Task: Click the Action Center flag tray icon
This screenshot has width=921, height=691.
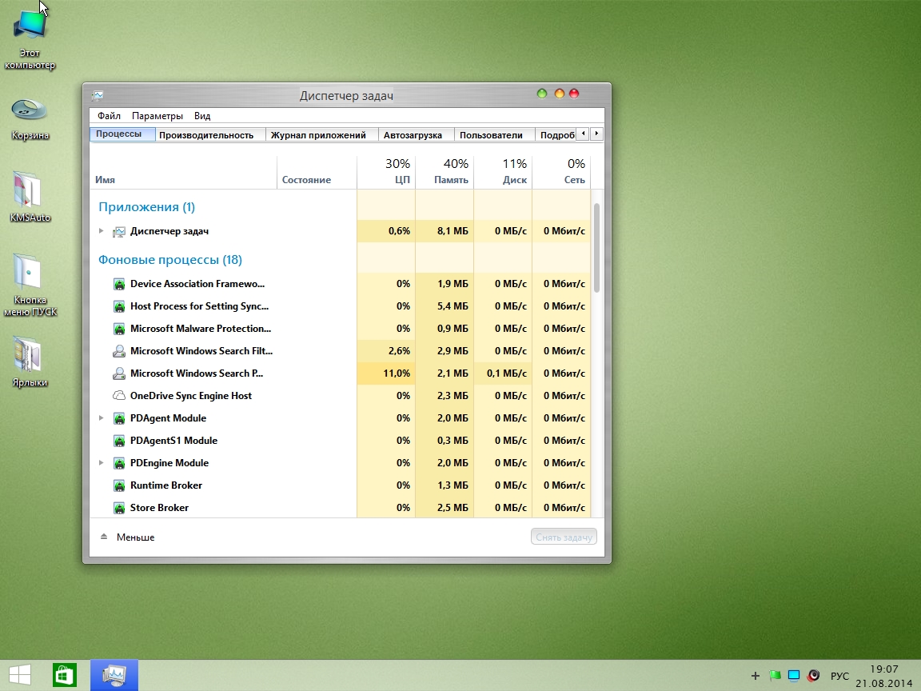Action: click(x=775, y=676)
